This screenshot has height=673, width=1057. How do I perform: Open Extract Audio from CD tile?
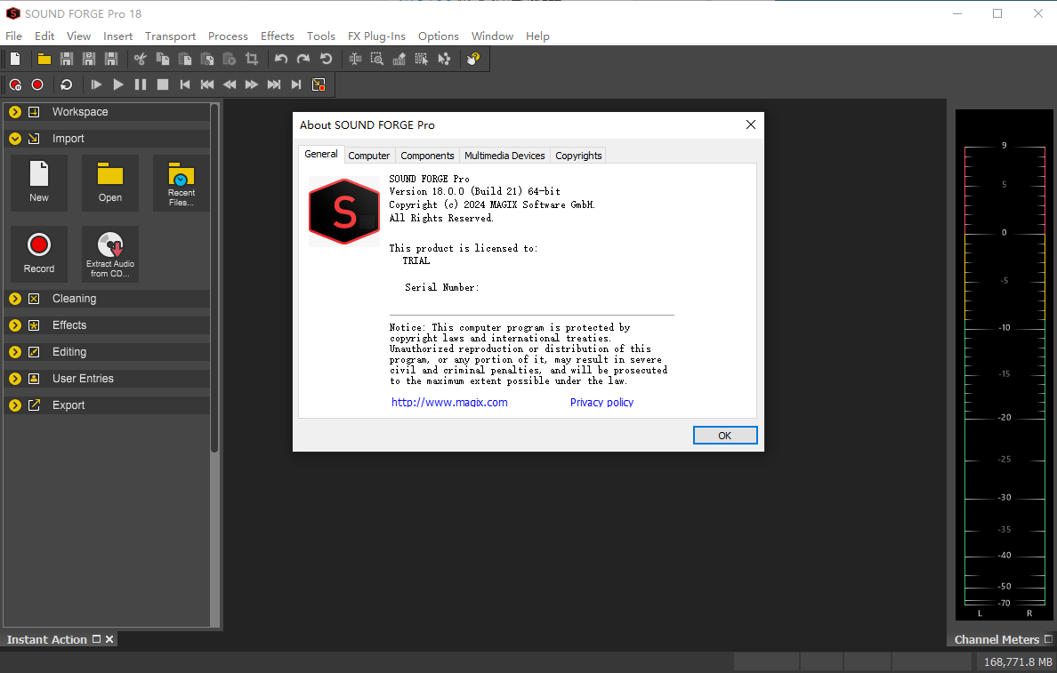point(110,254)
